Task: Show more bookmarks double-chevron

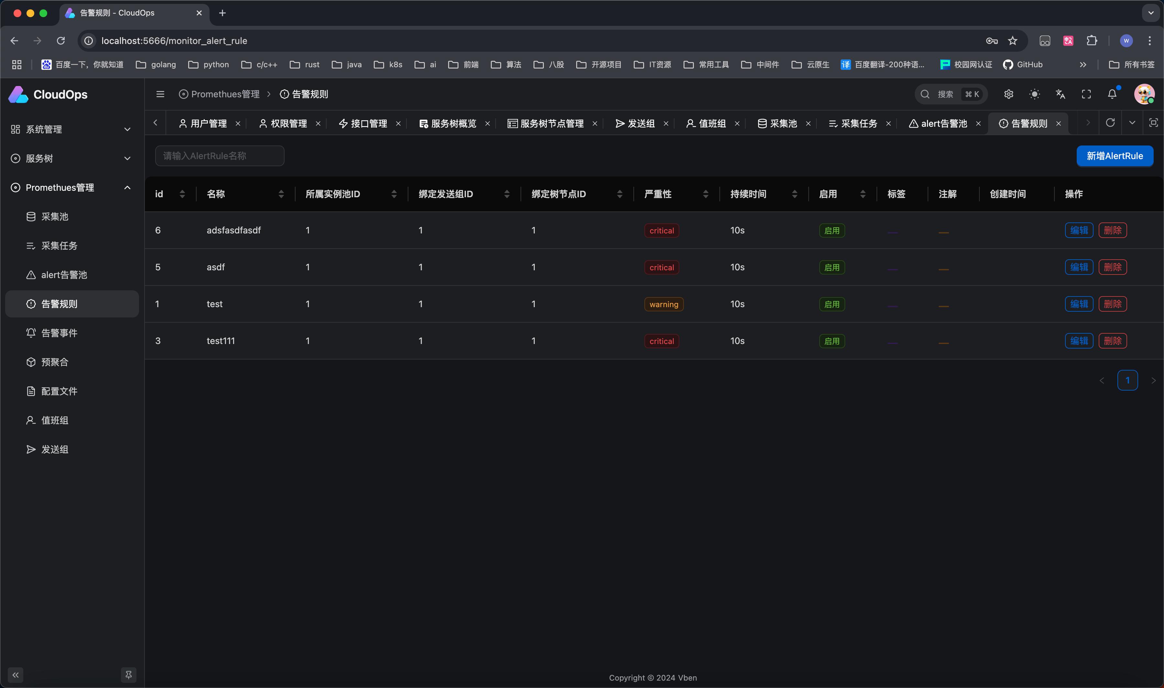Action: [1083, 64]
